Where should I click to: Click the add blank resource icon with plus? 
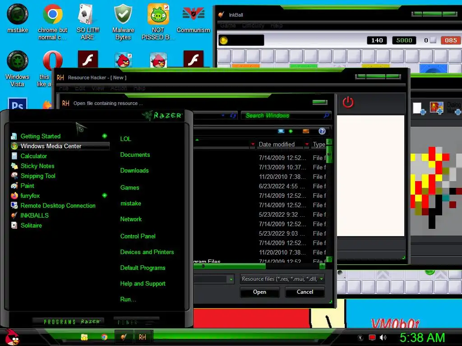419,108
